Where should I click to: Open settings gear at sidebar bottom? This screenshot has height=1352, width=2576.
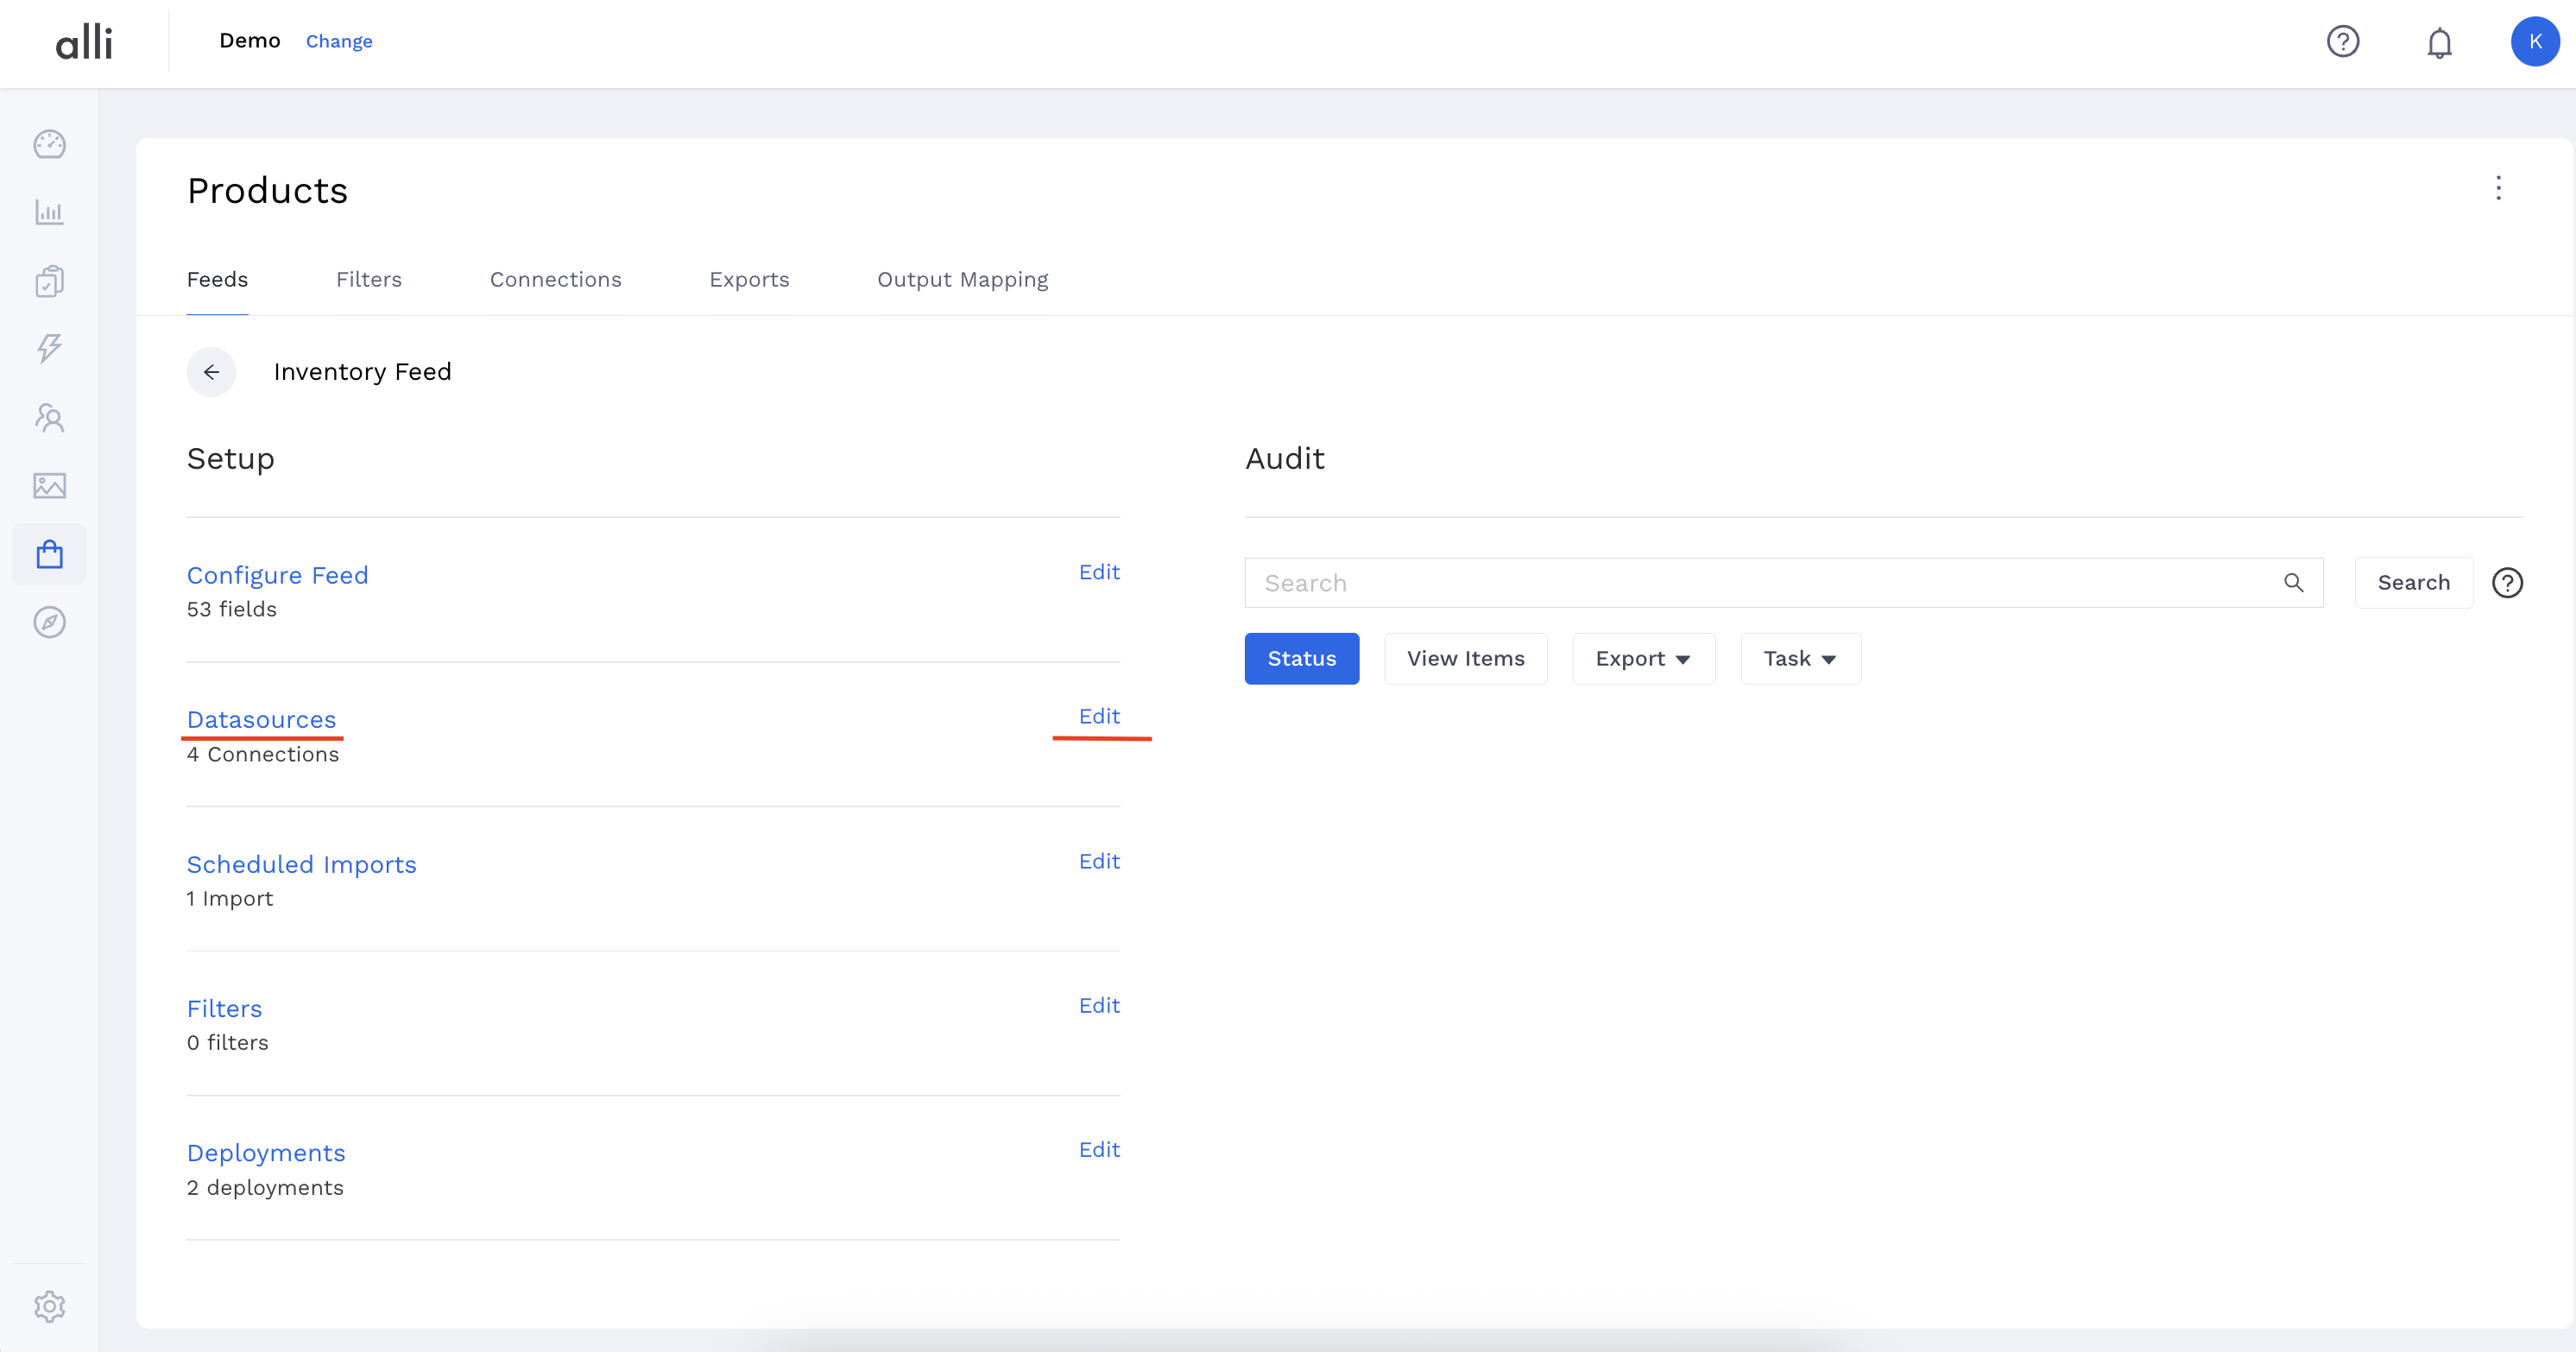coord(49,1306)
